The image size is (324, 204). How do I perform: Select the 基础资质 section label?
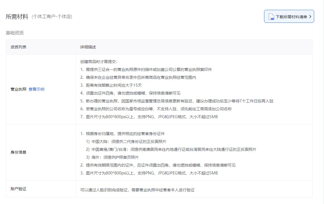[x=15, y=33]
